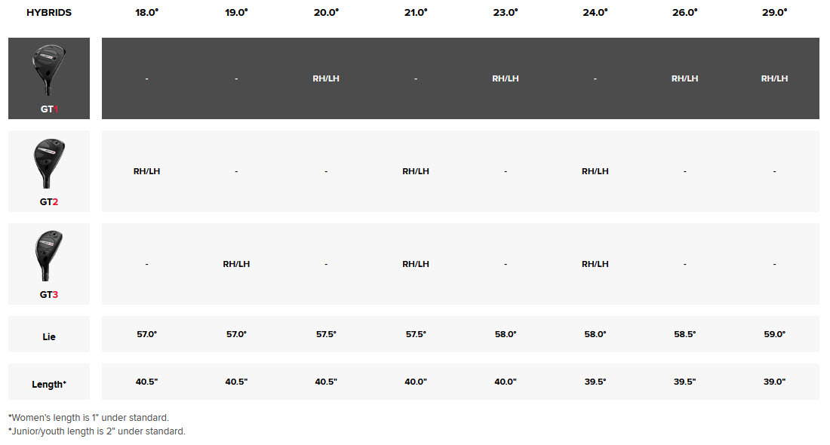Select GT2 RH/LH option at 24.0°
Viewport: 830px width, 445px height.
pos(595,171)
